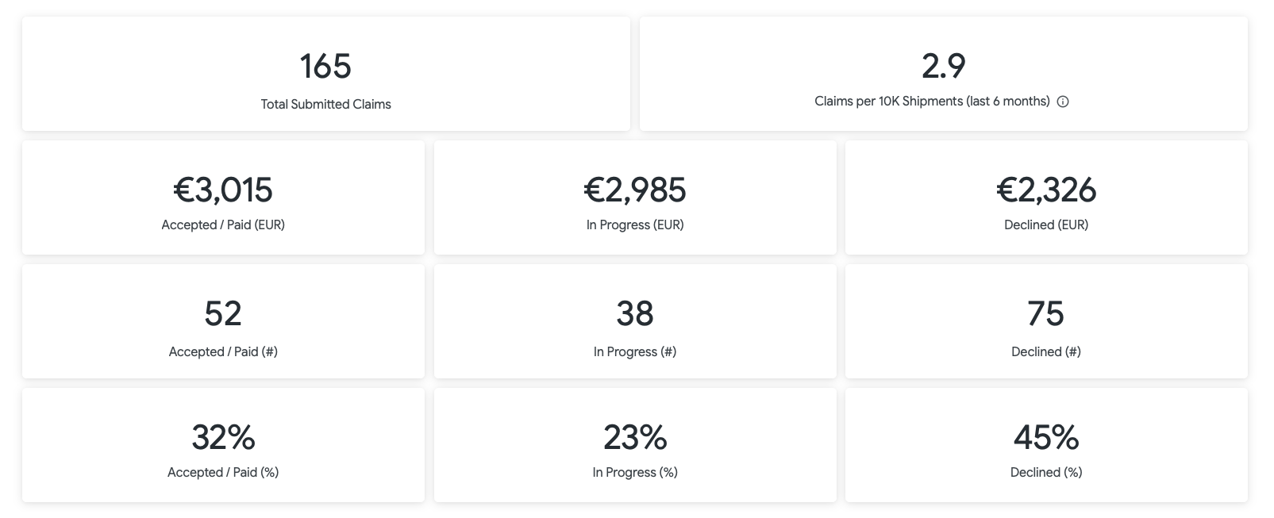Click the 2.9 claims per 10K value

pyautogui.click(x=943, y=66)
